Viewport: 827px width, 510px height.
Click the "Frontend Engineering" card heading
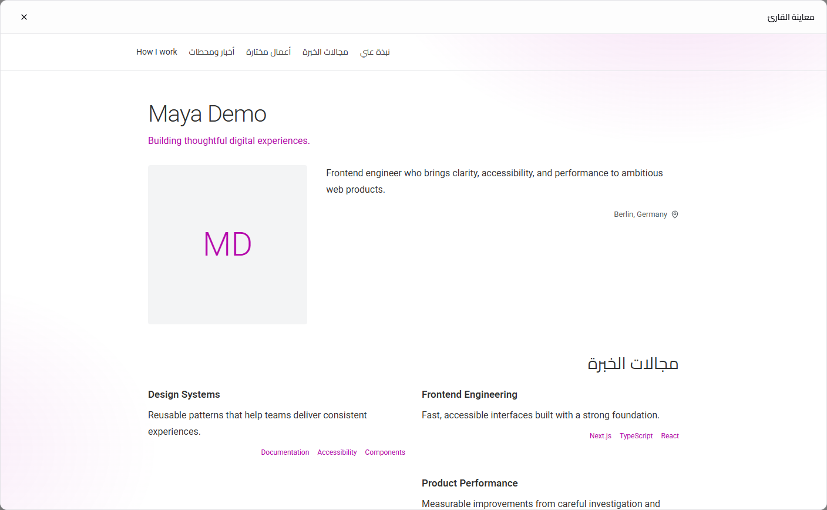(x=469, y=395)
